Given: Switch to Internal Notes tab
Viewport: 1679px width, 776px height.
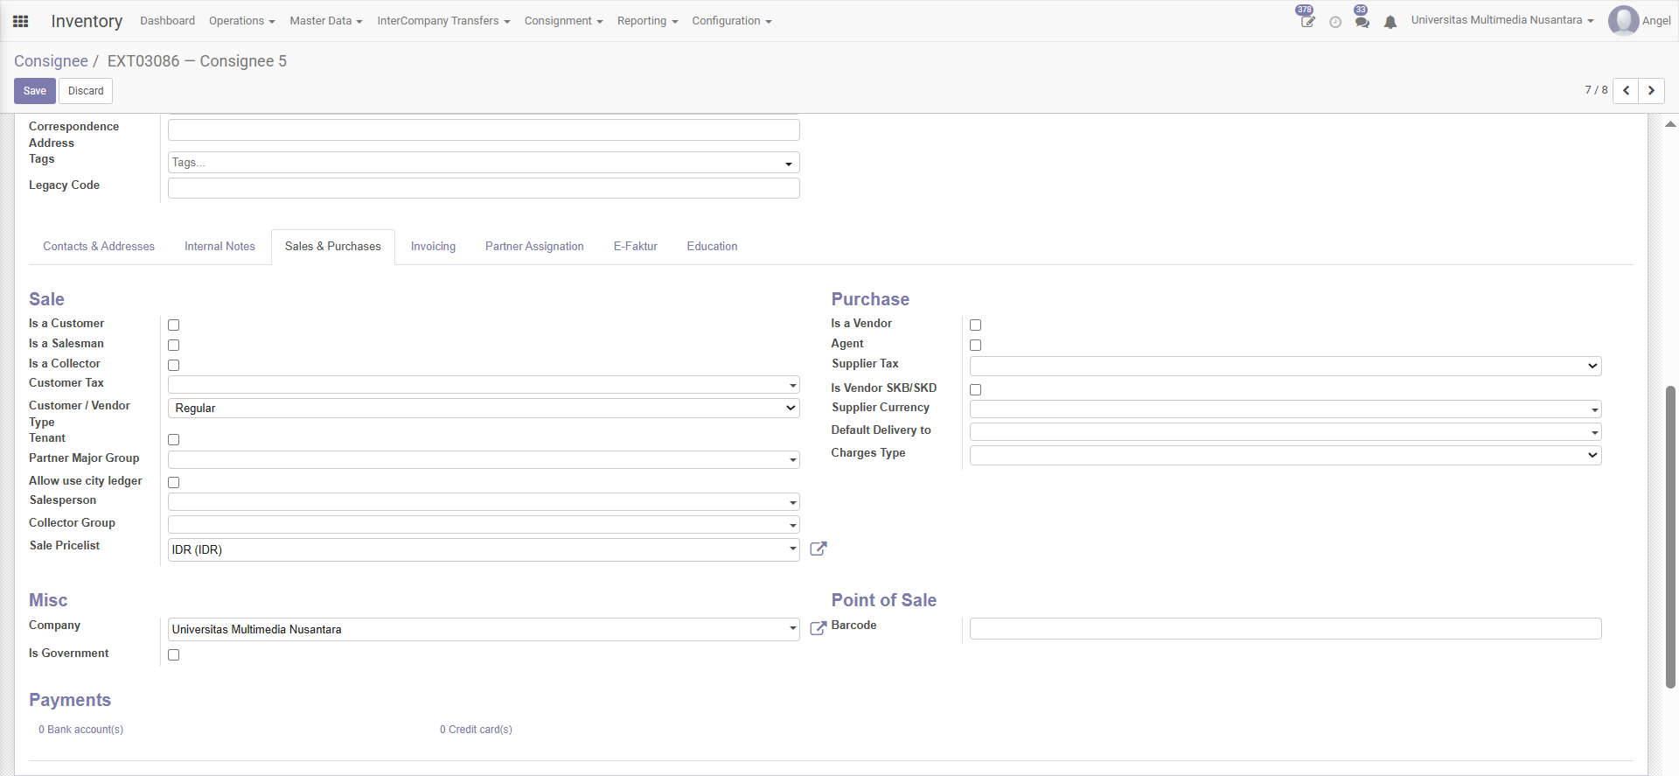Looking at the screenshot, I should [x=219, y=247].
